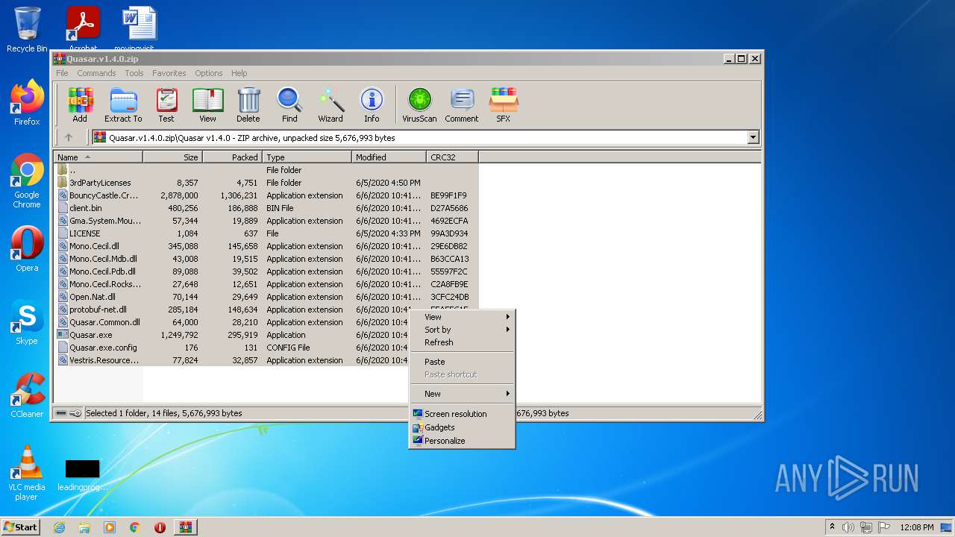955x537 pixels.
Task: Launch Skype from the desktop
Action: tap(27, 323)
